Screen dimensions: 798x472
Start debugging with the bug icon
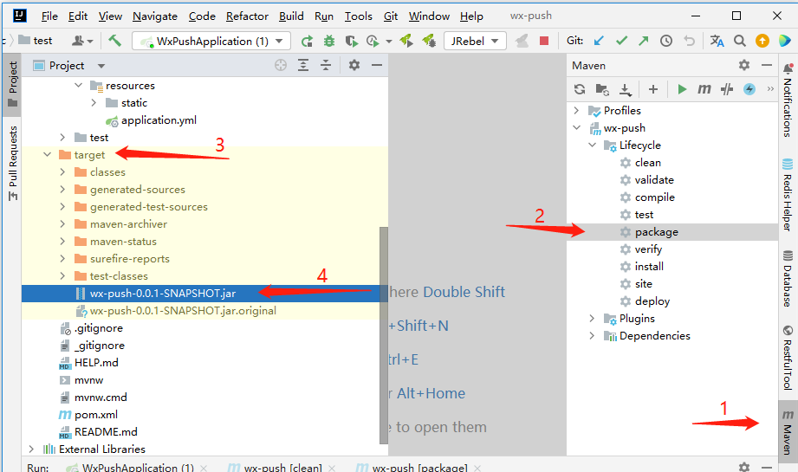point(329,42)
